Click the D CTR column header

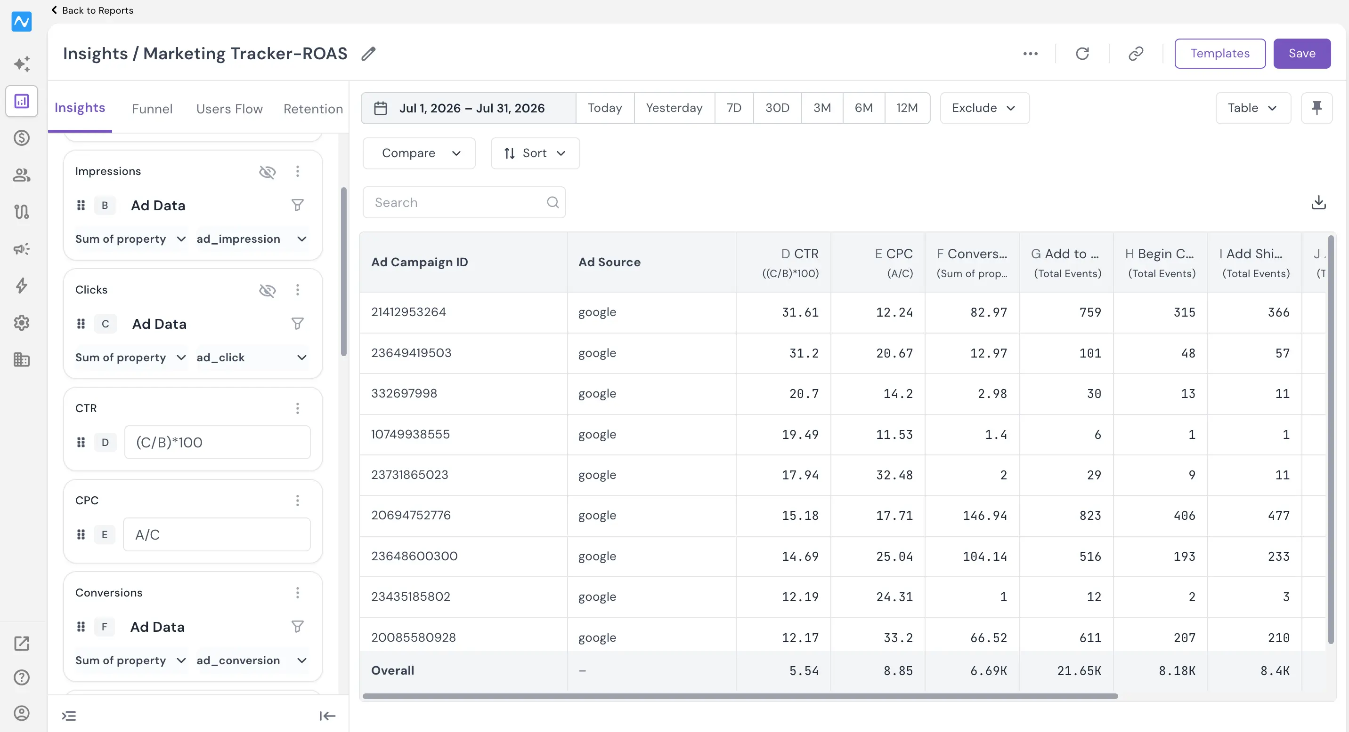[x=783, y=263]
